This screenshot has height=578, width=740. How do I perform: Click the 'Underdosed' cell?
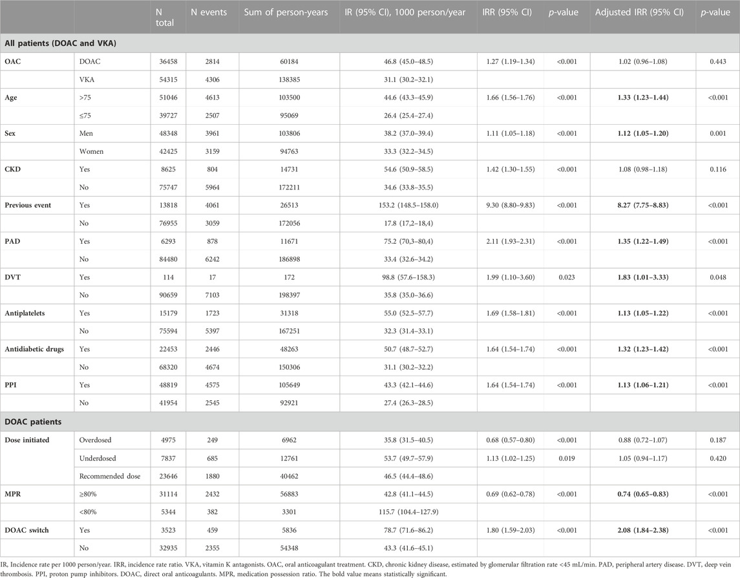tap(97, 458)
